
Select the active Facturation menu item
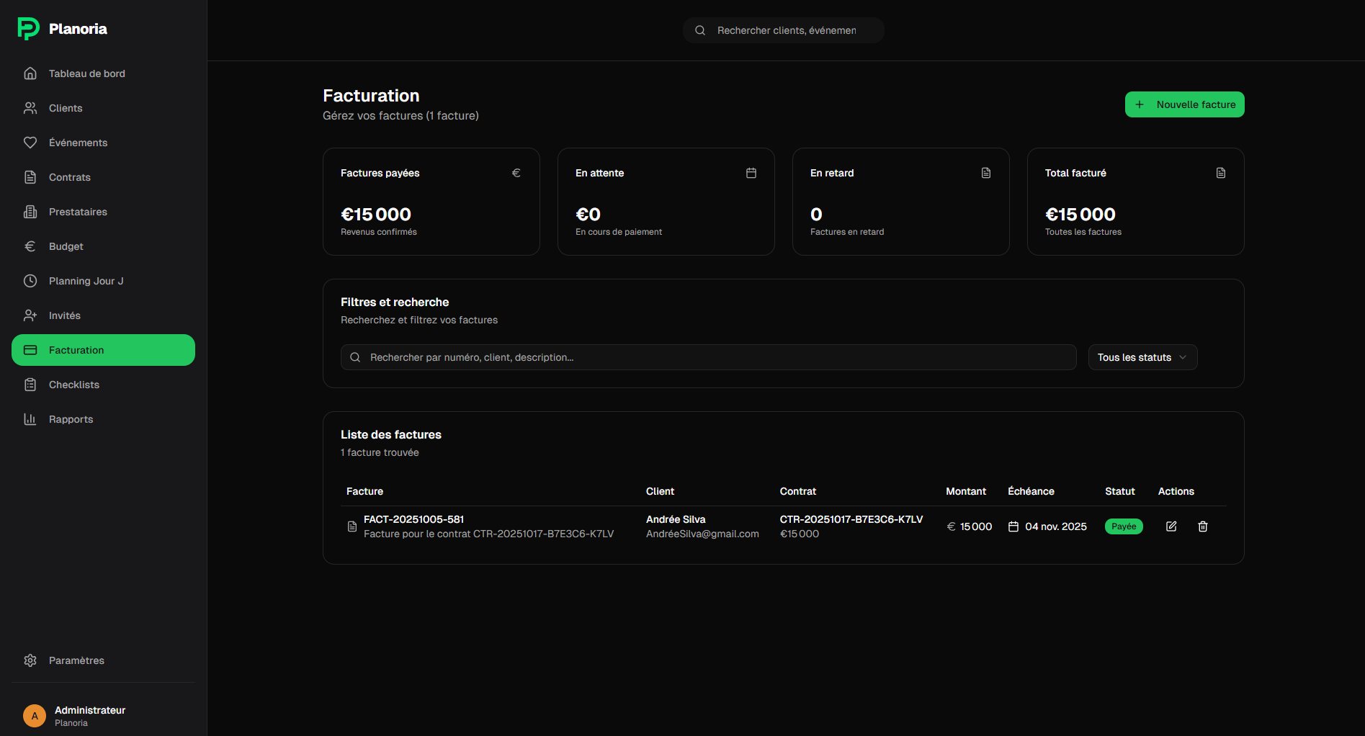pyautogui.click(x=103, y=350)
